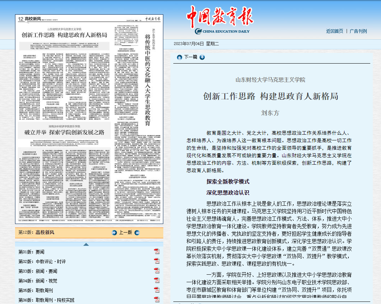Collapse the page list using the triangle arrow
The height and width of the screenshot is (304, 381).
coord(86,244)
